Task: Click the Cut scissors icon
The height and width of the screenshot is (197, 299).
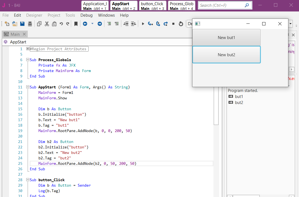Action: point(47,24)
